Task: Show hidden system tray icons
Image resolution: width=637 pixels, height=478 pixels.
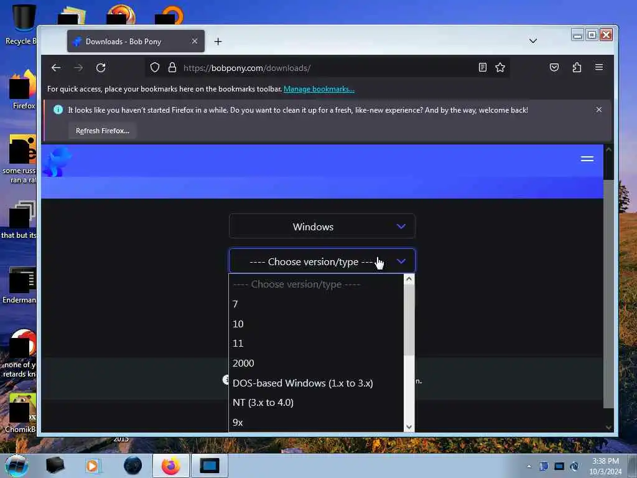Action: tap(529, 466)
